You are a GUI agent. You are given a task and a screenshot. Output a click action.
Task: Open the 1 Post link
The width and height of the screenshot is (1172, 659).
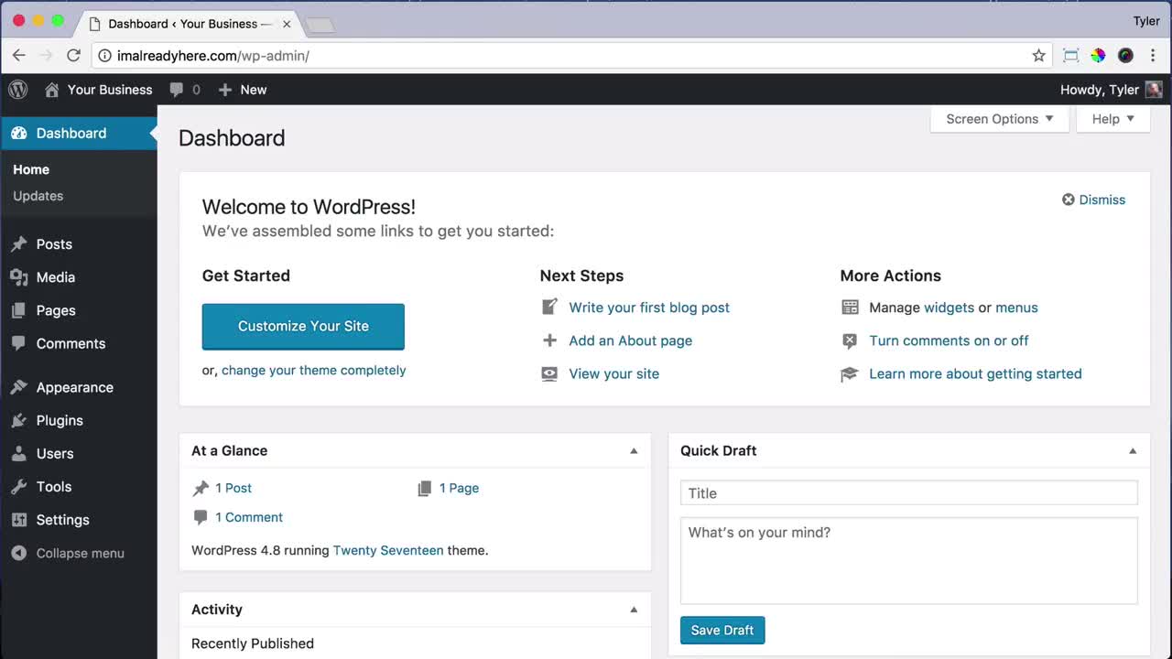pyautogui.click(x=233, y=488)
